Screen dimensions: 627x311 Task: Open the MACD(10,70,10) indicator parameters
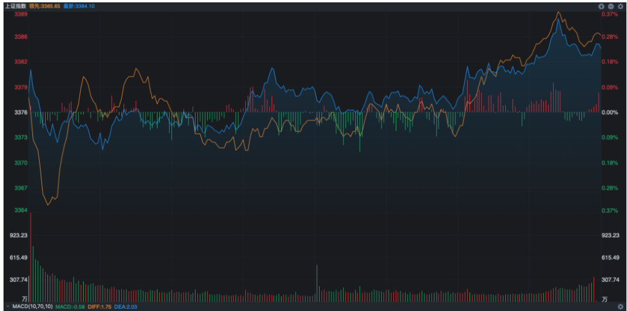(x=33, y=306)
